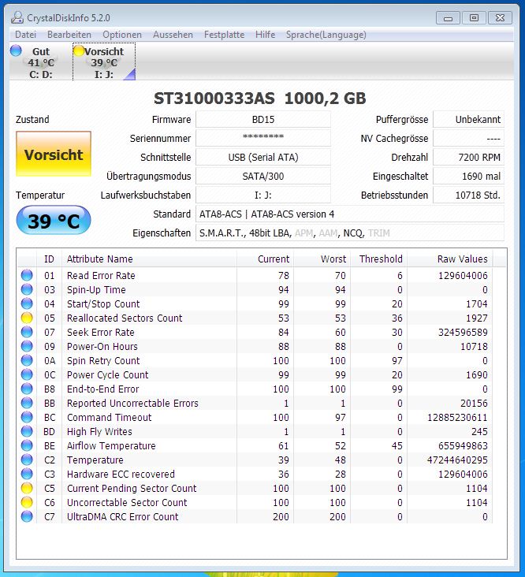Click NCQ in Eigenschaften field
This screenshot has width=525, height=577.
353,233
